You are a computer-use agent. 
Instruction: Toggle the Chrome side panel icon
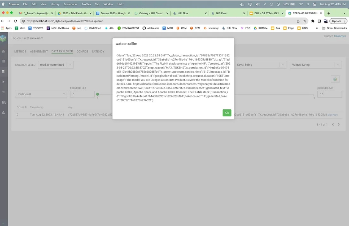319,21
